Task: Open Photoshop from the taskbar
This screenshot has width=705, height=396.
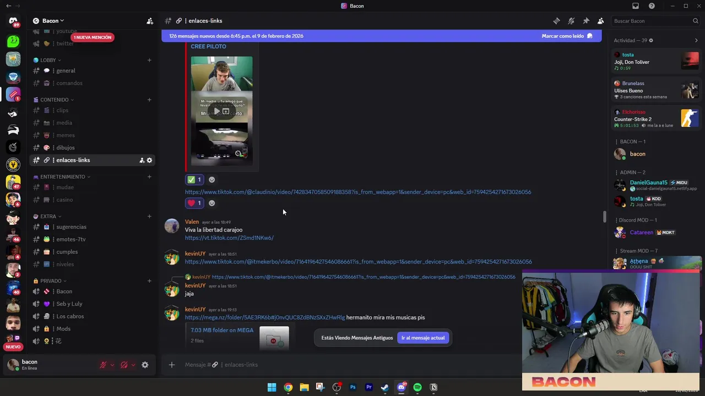Action: tap(352, 387)
